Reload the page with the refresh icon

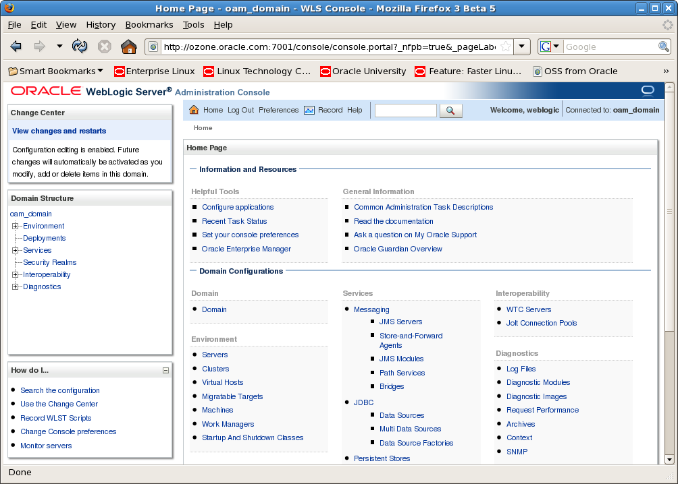(80, 47)
